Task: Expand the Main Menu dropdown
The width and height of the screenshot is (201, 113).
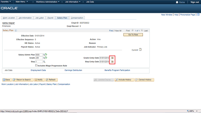Action: [22, 2]
